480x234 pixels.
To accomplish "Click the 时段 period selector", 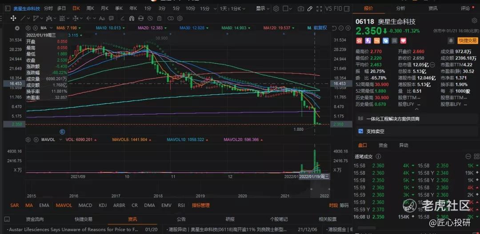I will (x=333, y=205).
